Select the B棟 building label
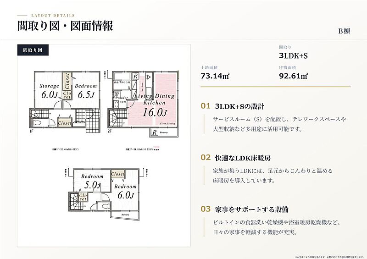 coord(344,31)
